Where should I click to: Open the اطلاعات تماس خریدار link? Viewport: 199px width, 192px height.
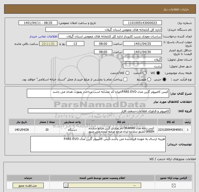(43, 36)
